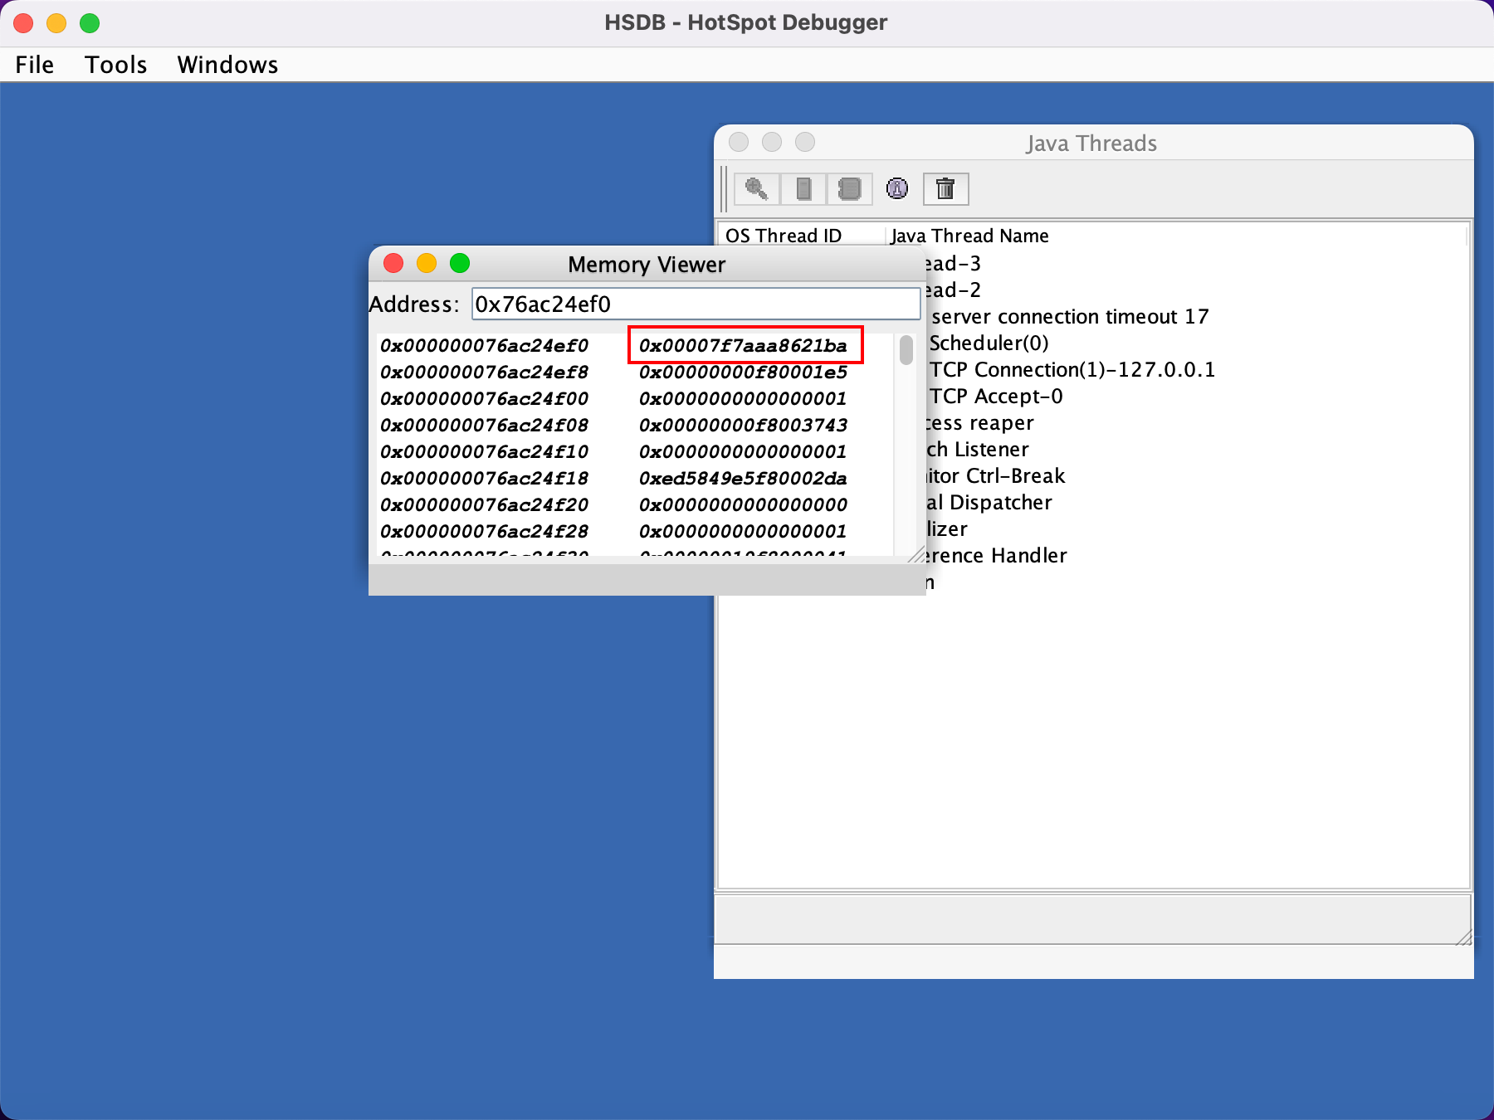Click memory value 0x0000000000000000

(743, 505)
